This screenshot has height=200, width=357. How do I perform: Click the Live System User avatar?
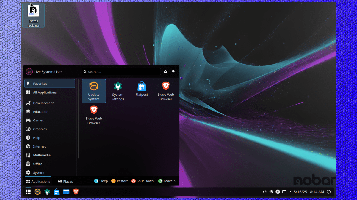click(x=29, y=72)
